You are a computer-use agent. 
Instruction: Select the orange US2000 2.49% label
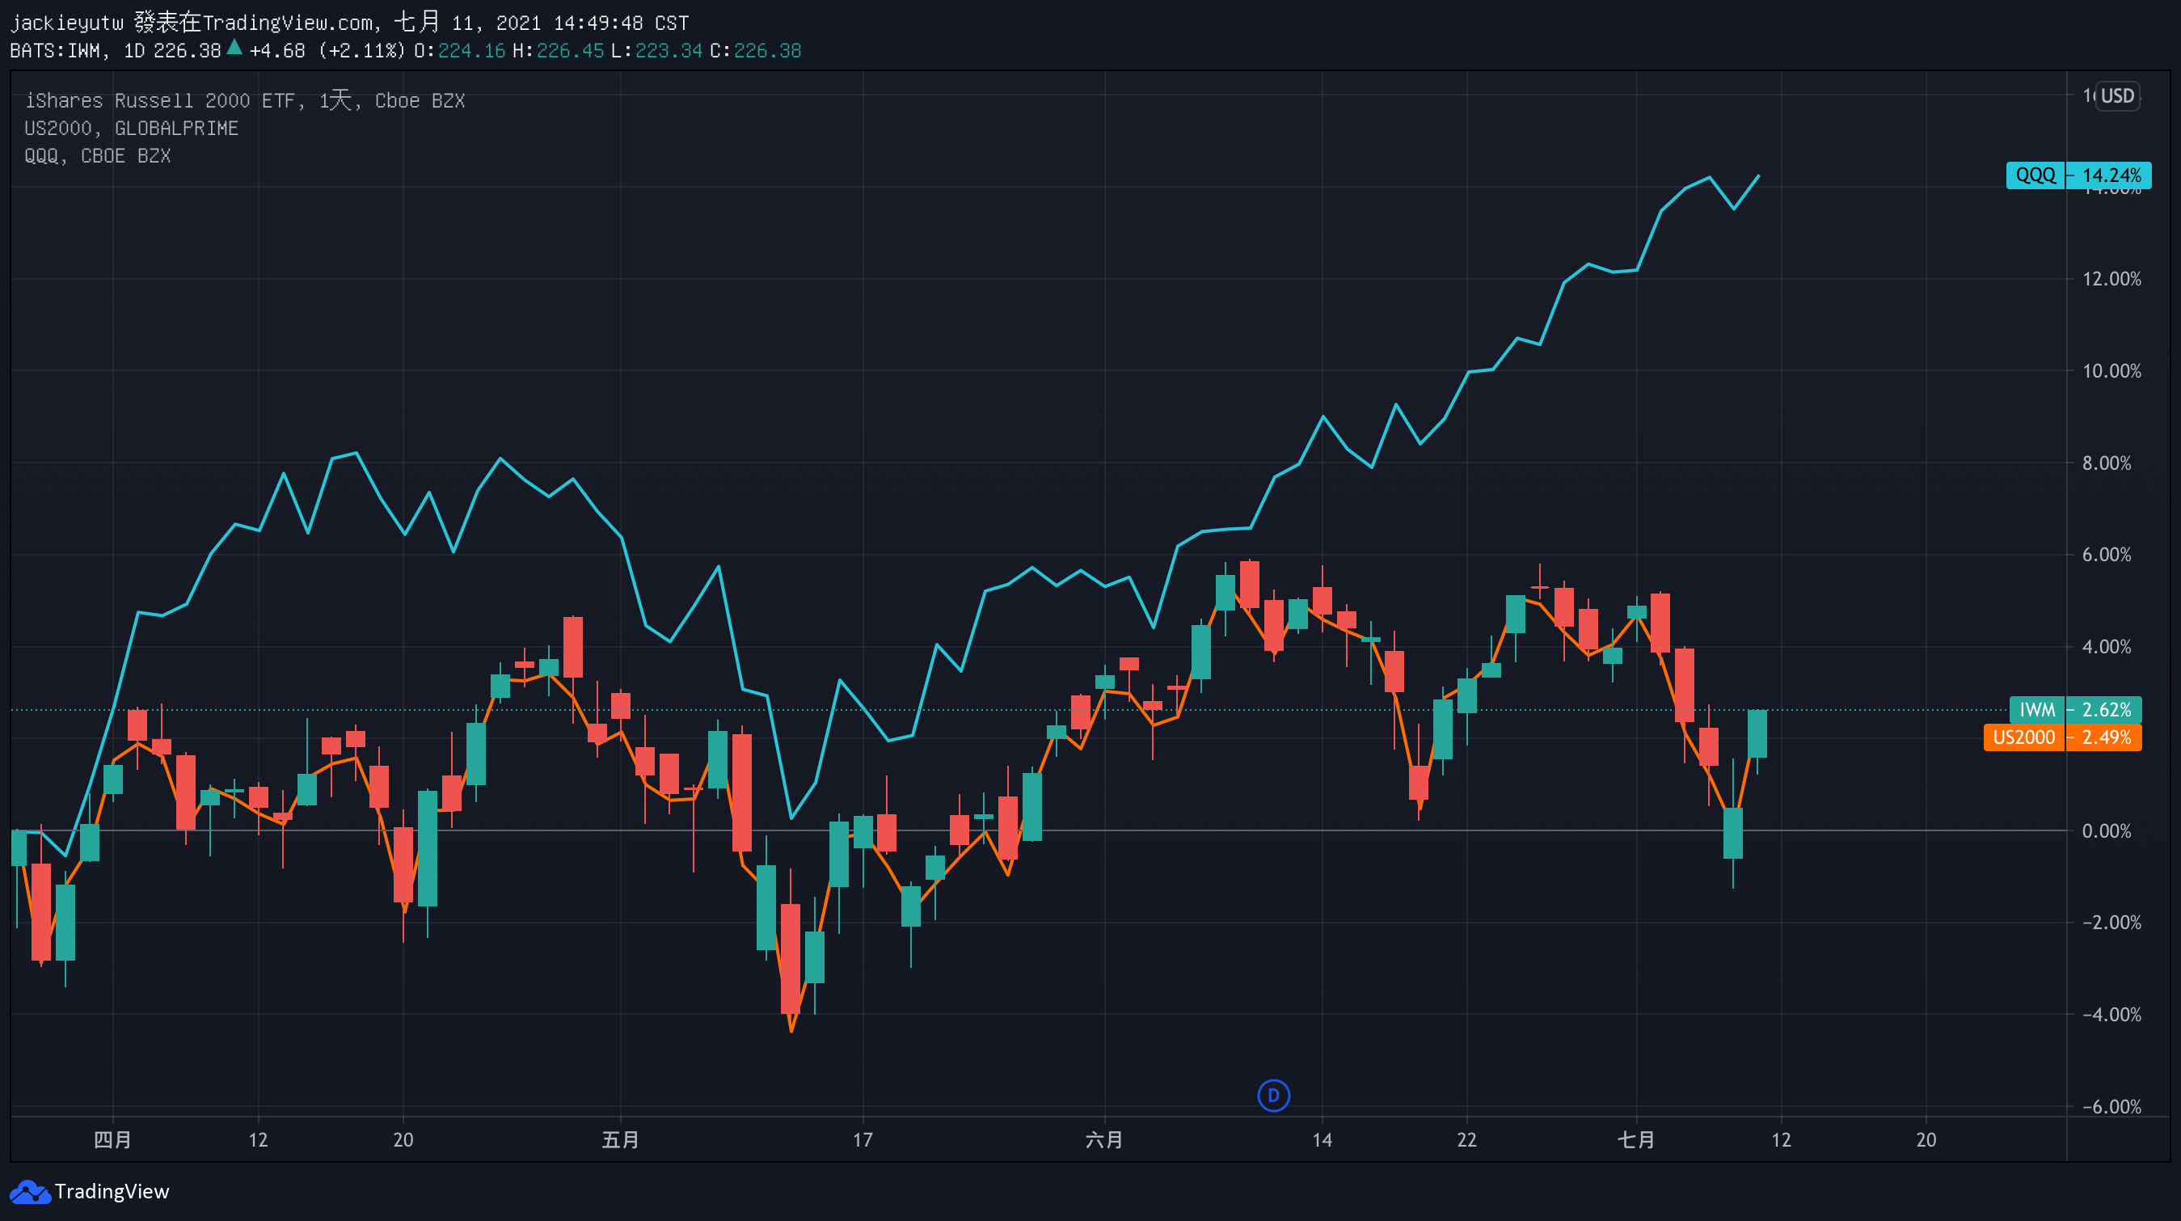click(x=2061, y=737)
